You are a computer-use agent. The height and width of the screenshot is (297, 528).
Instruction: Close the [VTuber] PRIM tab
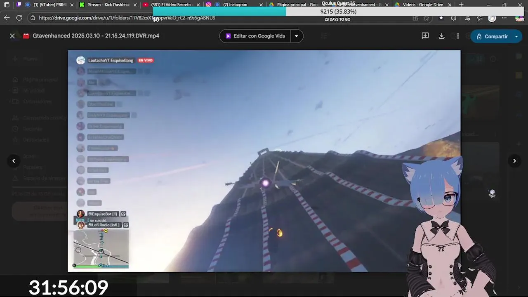tap(72, 5)
